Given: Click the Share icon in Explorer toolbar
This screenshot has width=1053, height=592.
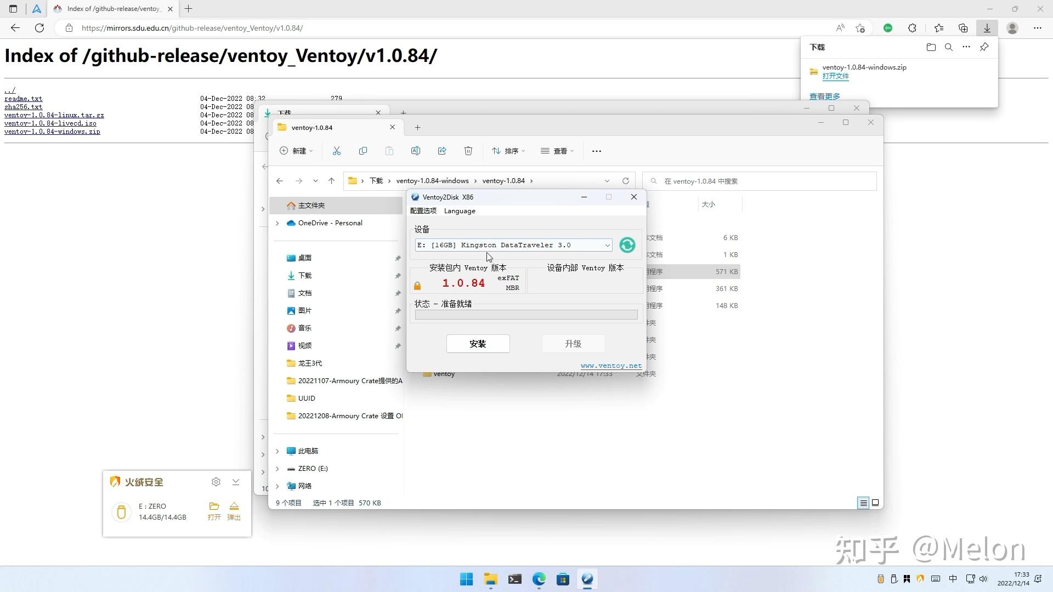Looking at the screenshot, I should pos(442,151).
